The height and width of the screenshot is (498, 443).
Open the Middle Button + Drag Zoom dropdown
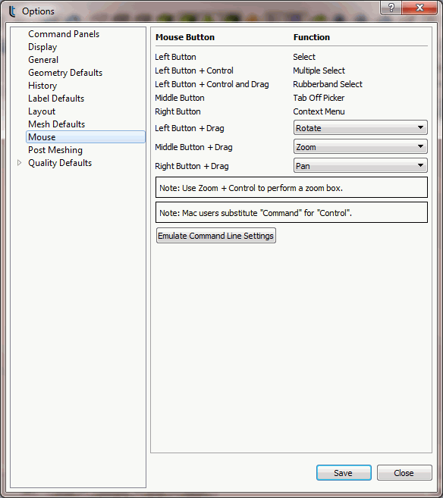[x=360, y=147]
